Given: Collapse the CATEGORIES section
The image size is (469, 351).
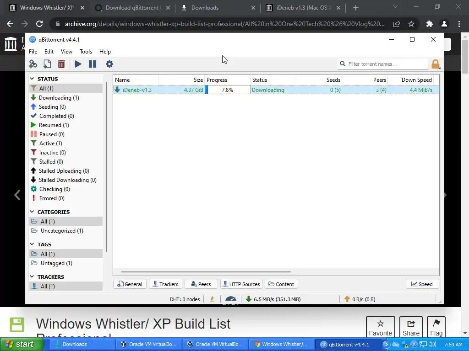Looking at the screenshot, I should click(32, 212).
